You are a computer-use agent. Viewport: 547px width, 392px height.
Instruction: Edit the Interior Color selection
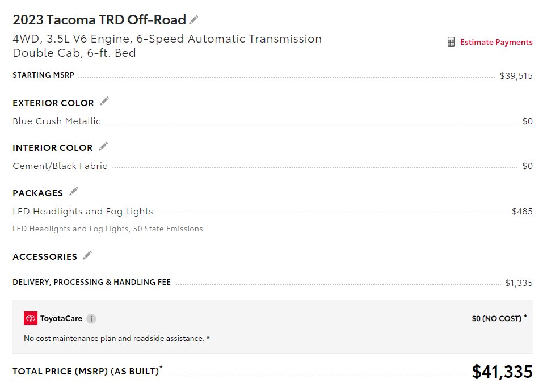coord(103,146)
